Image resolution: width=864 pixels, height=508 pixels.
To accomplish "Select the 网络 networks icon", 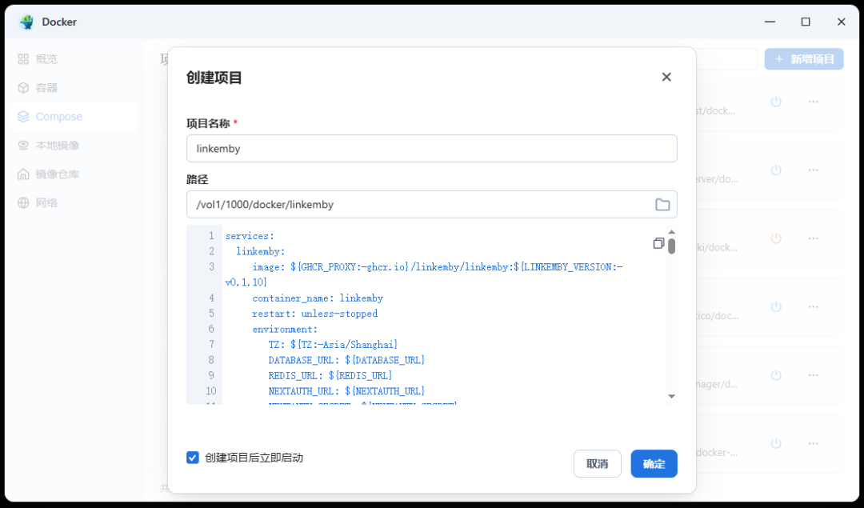I will [22, 202].
